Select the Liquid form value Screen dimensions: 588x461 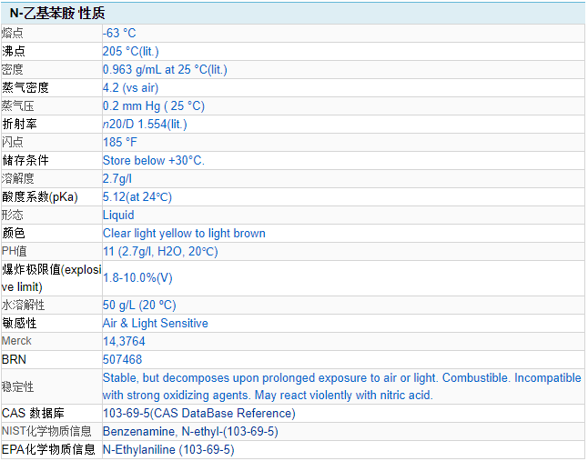coord(118,215)
